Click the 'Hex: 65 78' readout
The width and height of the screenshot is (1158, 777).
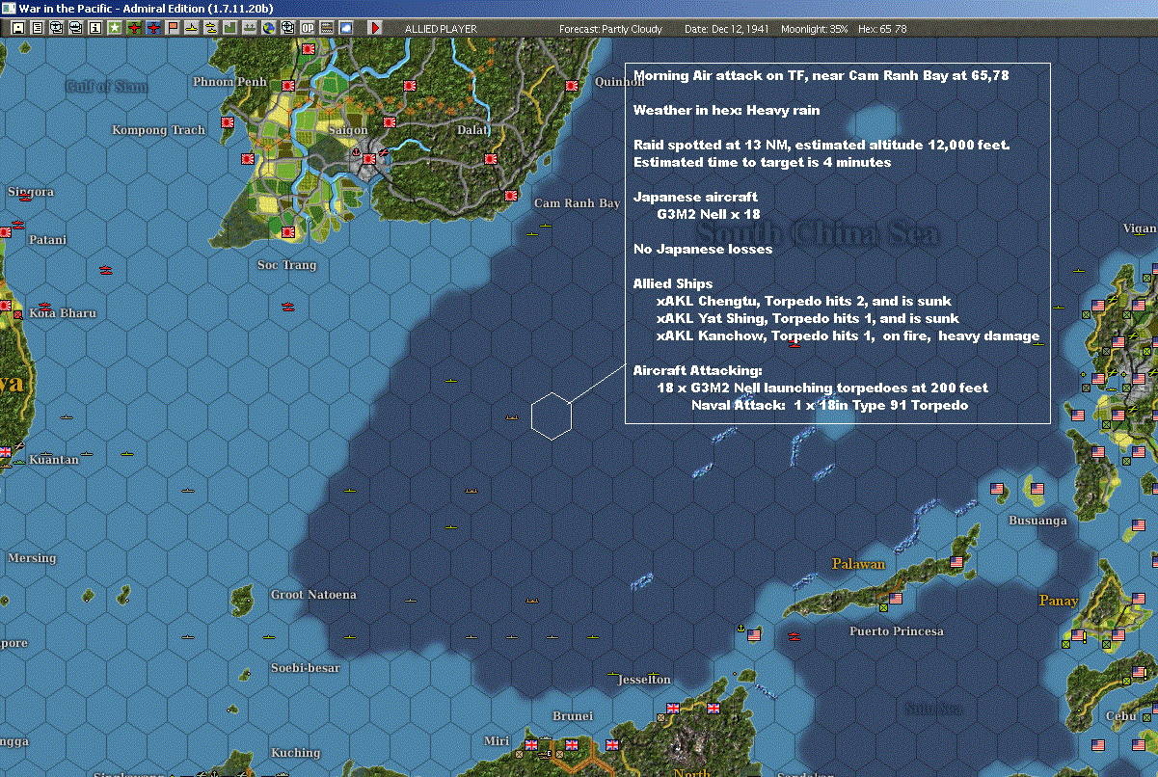point(882,29)
